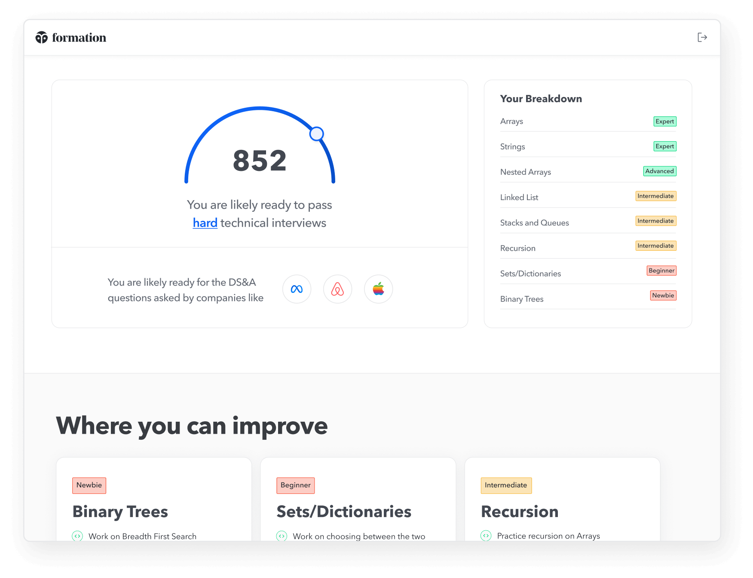
Task: Open the Recursion improvement card heading
Action: 520,511
